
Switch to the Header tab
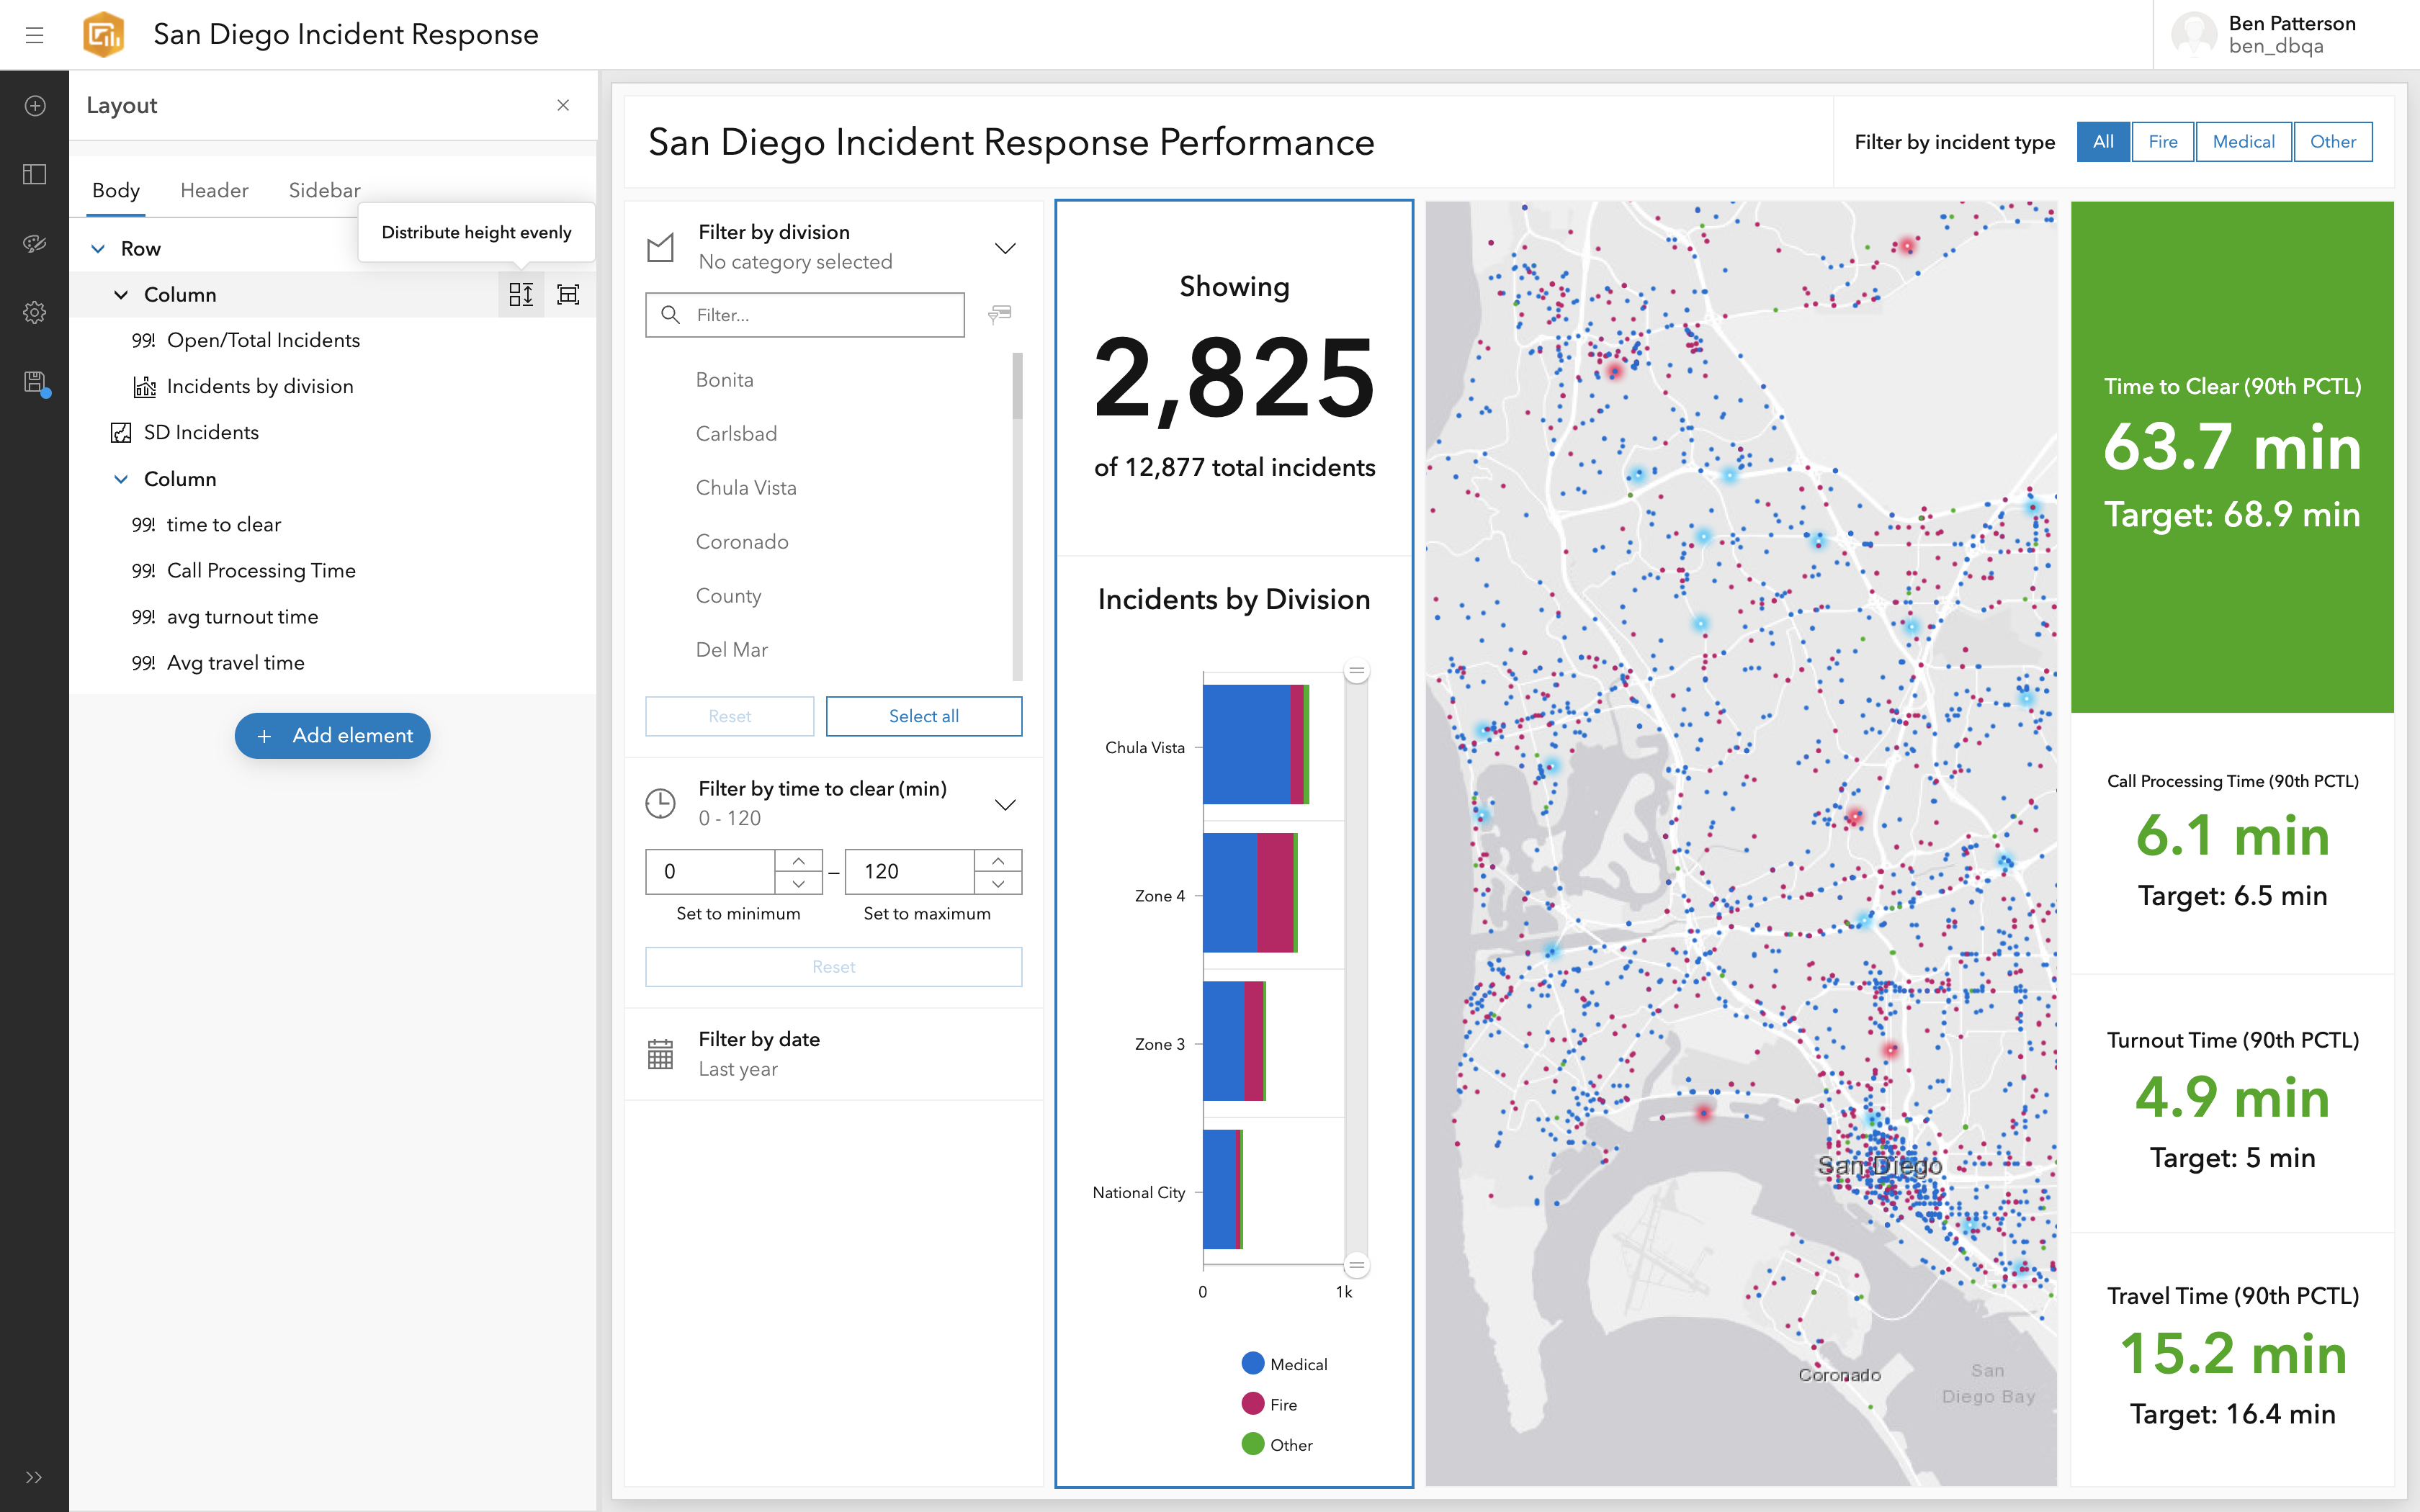214,190
